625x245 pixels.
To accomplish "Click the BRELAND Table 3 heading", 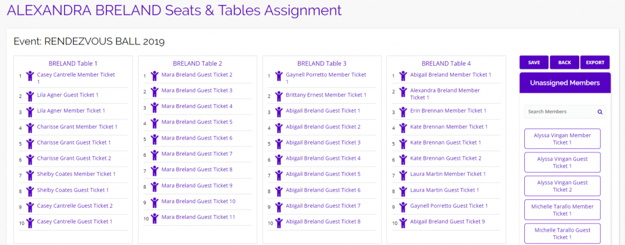I will tap(322, 63).
